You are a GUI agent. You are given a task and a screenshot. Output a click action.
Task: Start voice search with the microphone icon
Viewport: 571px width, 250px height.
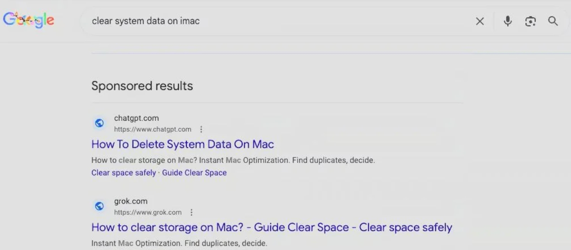coord(508,21)
